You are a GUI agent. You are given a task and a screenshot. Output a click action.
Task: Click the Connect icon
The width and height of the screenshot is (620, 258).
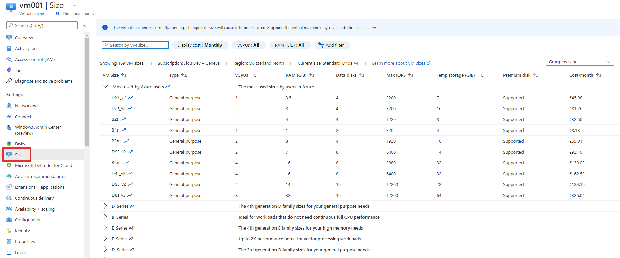pyautogui.click(x=9, y=117)
